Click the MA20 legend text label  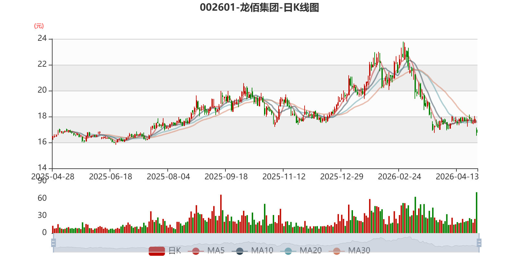pos(311,250)
